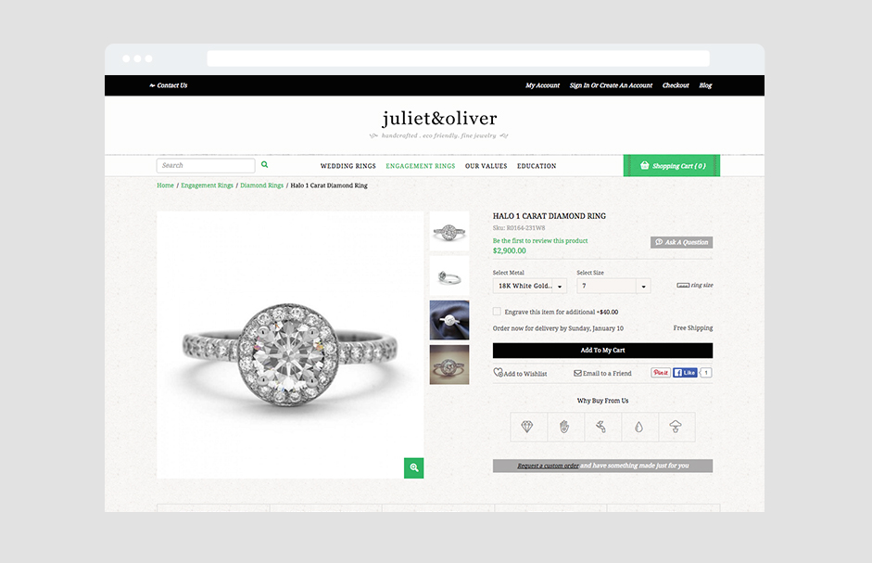Click the recycle arrow icon under Why Buy From Us
Screen dimensions: 872x563
601,428
